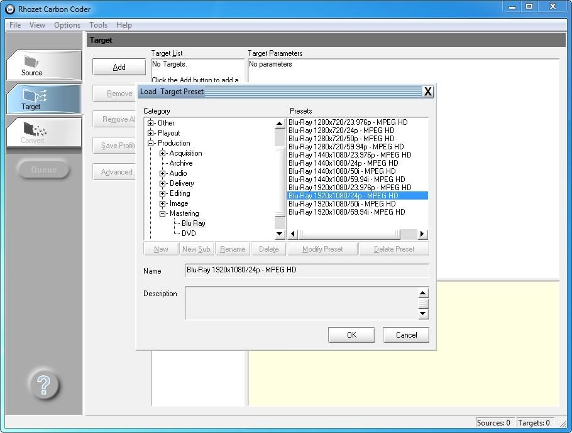Click the Sources: 0 status entry
The image size is (572, 433).
[493, 423]
